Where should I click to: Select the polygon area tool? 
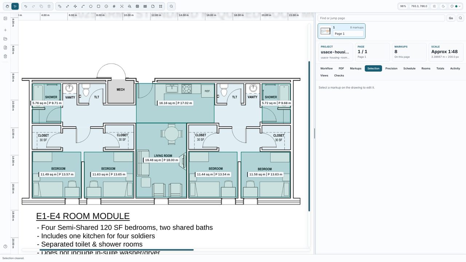[91, 6]
